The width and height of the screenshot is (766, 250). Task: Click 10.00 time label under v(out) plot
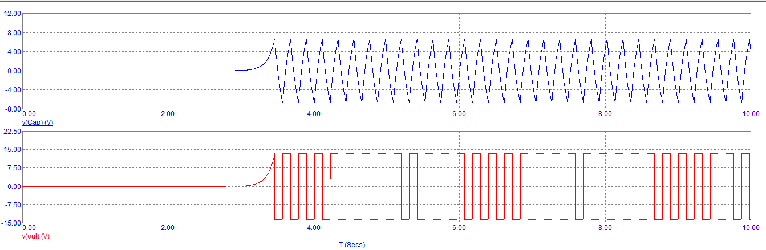pyautogui.click(x=751, y=227)
